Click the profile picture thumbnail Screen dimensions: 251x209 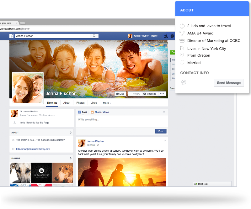[28, 88]
